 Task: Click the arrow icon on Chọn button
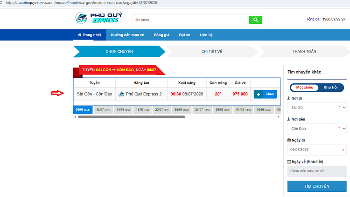pos(259,94)
